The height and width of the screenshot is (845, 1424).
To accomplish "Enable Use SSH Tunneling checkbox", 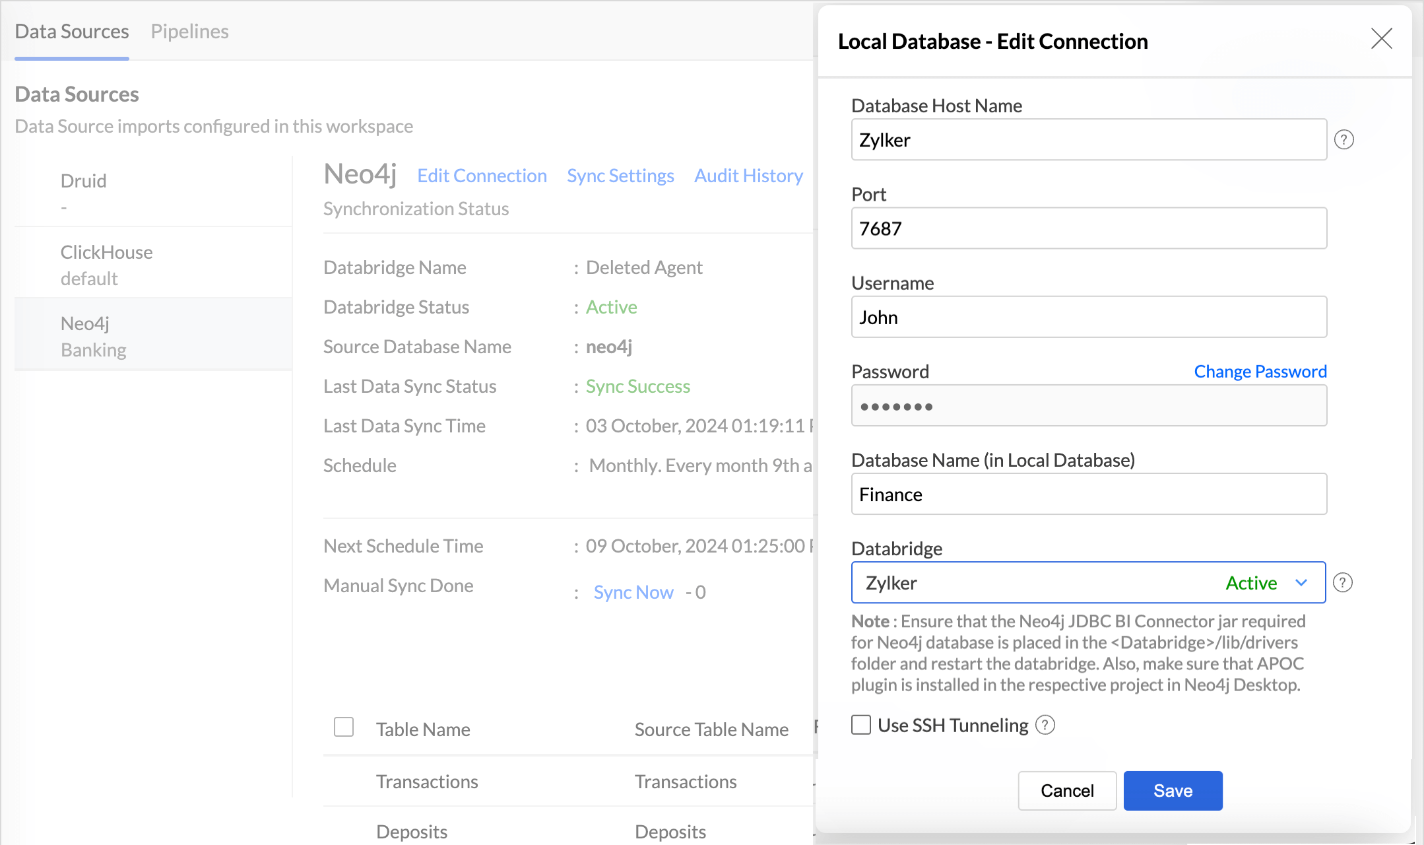I will (861, 725).
